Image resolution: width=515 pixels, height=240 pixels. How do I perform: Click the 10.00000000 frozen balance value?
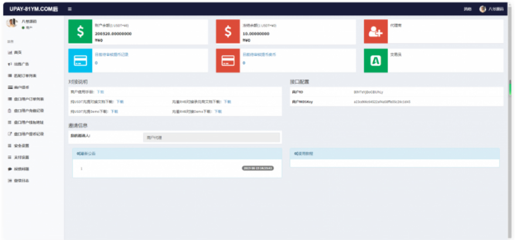coord(256,34)
